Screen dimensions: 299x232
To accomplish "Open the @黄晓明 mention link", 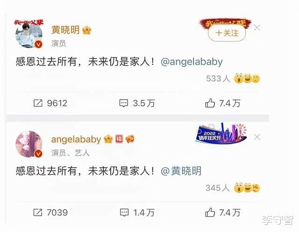I will (x=181, y=171).
